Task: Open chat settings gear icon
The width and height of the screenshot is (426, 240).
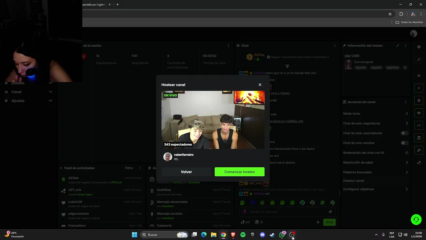Action: (318, 222)
